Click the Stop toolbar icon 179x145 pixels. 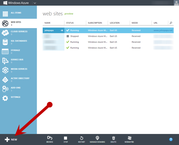[x=66, y=138]
